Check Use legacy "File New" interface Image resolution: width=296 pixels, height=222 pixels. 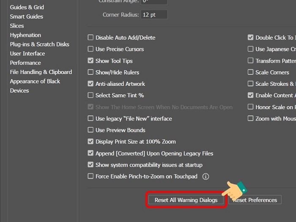point(90,118)
